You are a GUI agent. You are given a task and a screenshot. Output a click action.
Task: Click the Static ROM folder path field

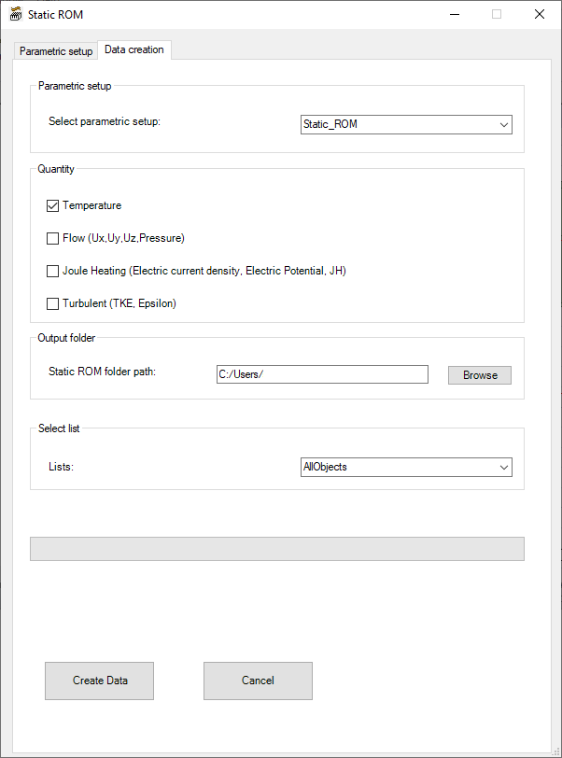[322, 374]
